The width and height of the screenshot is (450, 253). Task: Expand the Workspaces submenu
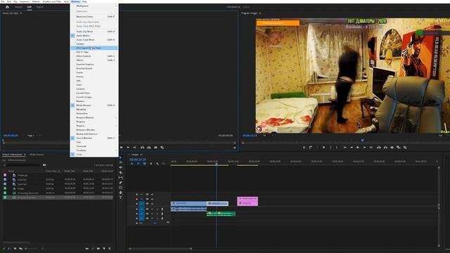pyautogui.click(x=94, y=6)
